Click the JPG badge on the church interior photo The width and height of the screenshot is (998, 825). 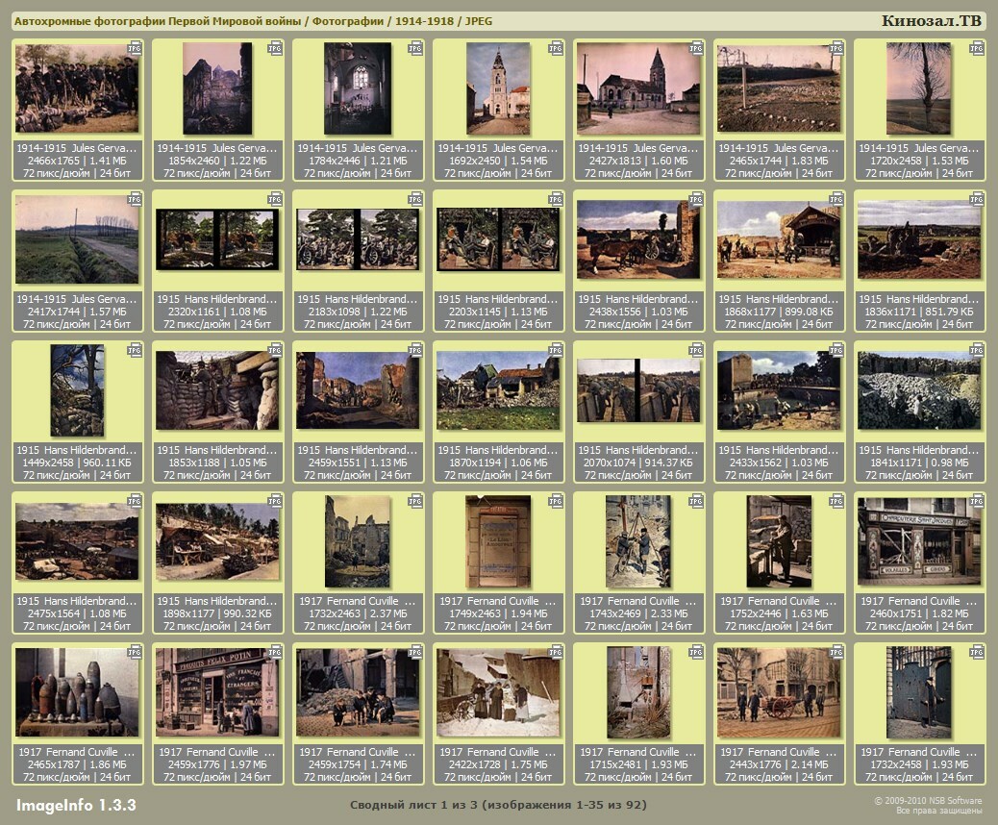click(x=415, y=47)
